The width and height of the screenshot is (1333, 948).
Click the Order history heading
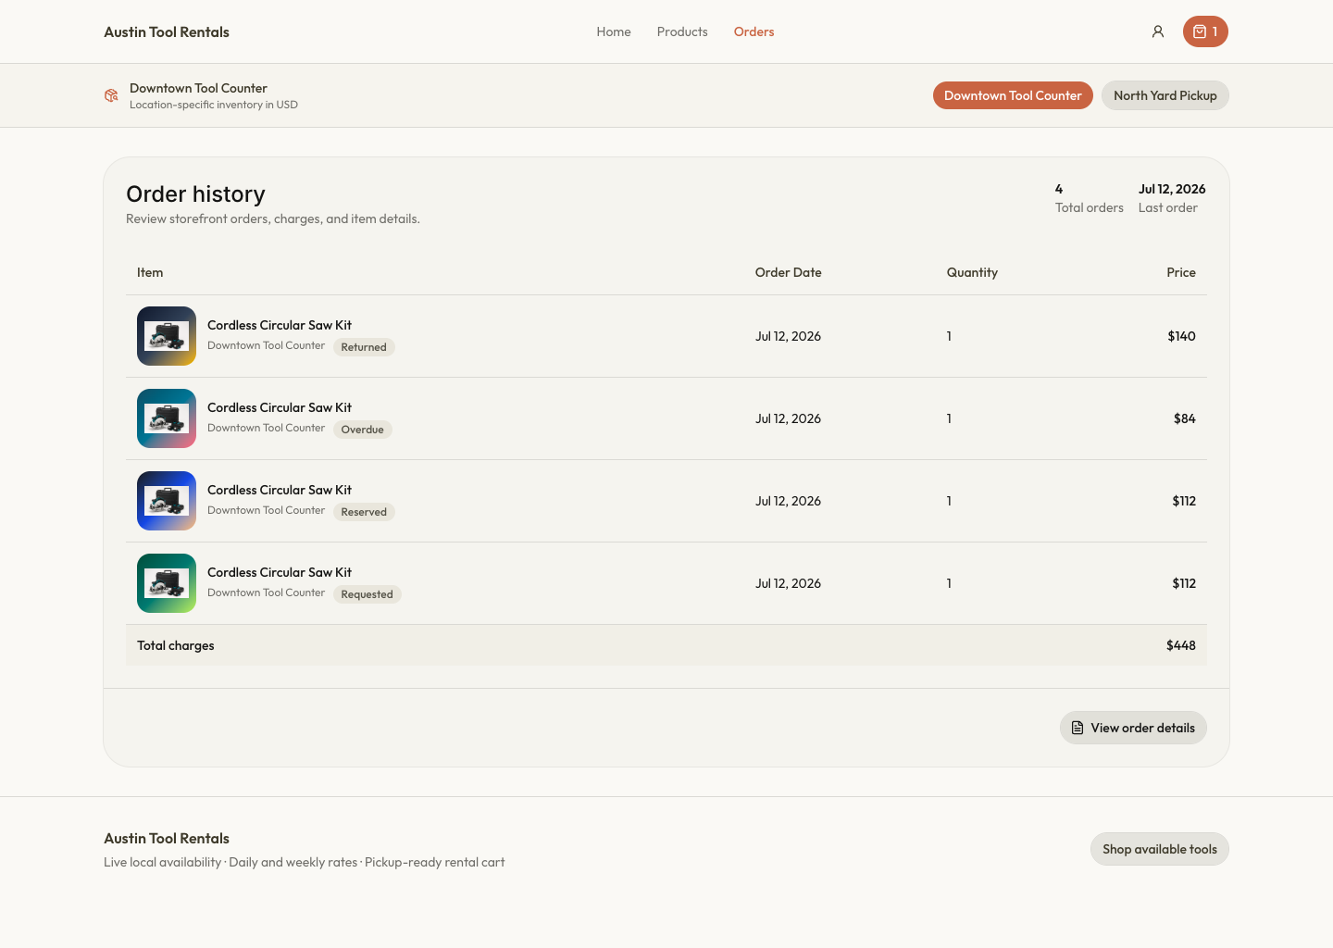[x=195, y=193]
